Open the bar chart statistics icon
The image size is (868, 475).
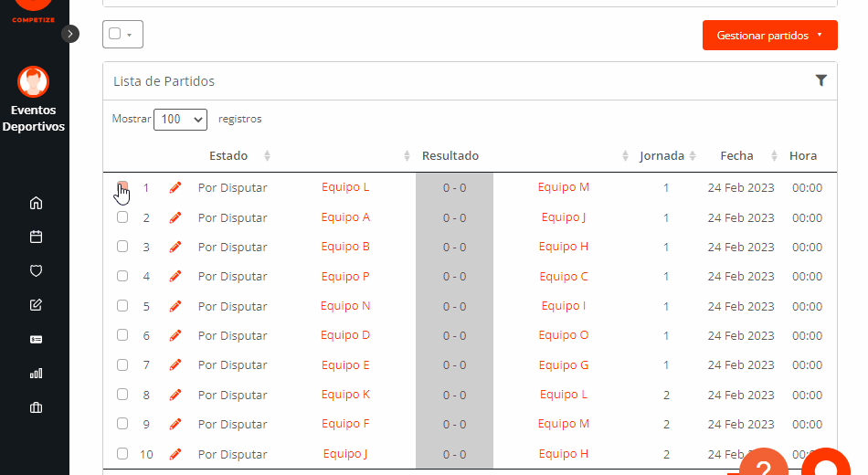point(37,373)
